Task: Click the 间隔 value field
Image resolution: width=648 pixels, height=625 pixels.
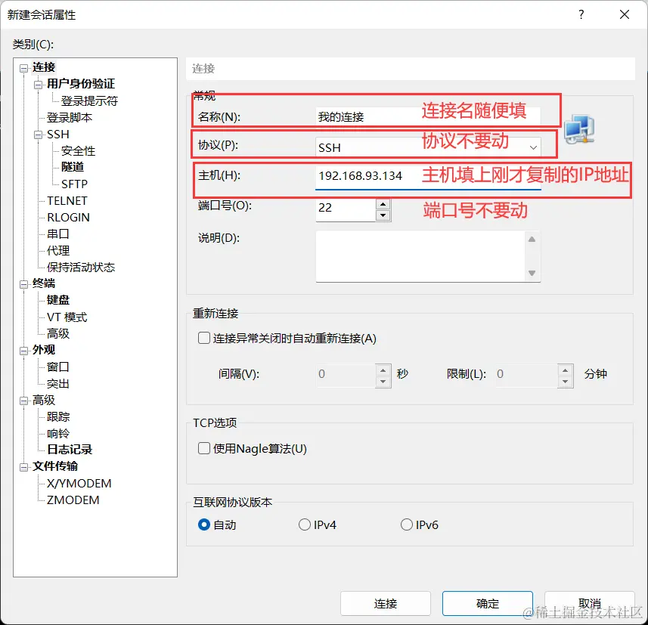Action: (x=346, y=376)
